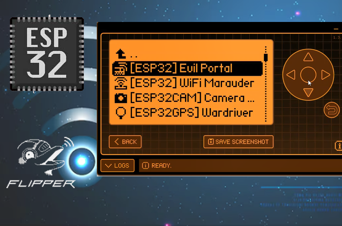The height and width of the screenshot is (226, 342).
Task: Click the camera icon for ESP32CAM
Action: coord(120,98)
